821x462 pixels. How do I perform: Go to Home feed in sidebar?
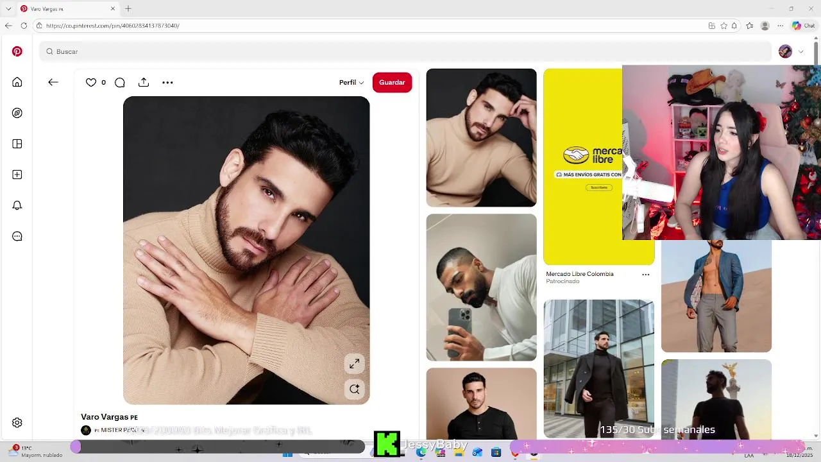[17, 82]
